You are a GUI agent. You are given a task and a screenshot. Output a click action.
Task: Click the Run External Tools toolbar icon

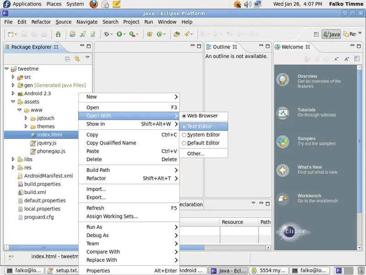pos(132,34)
